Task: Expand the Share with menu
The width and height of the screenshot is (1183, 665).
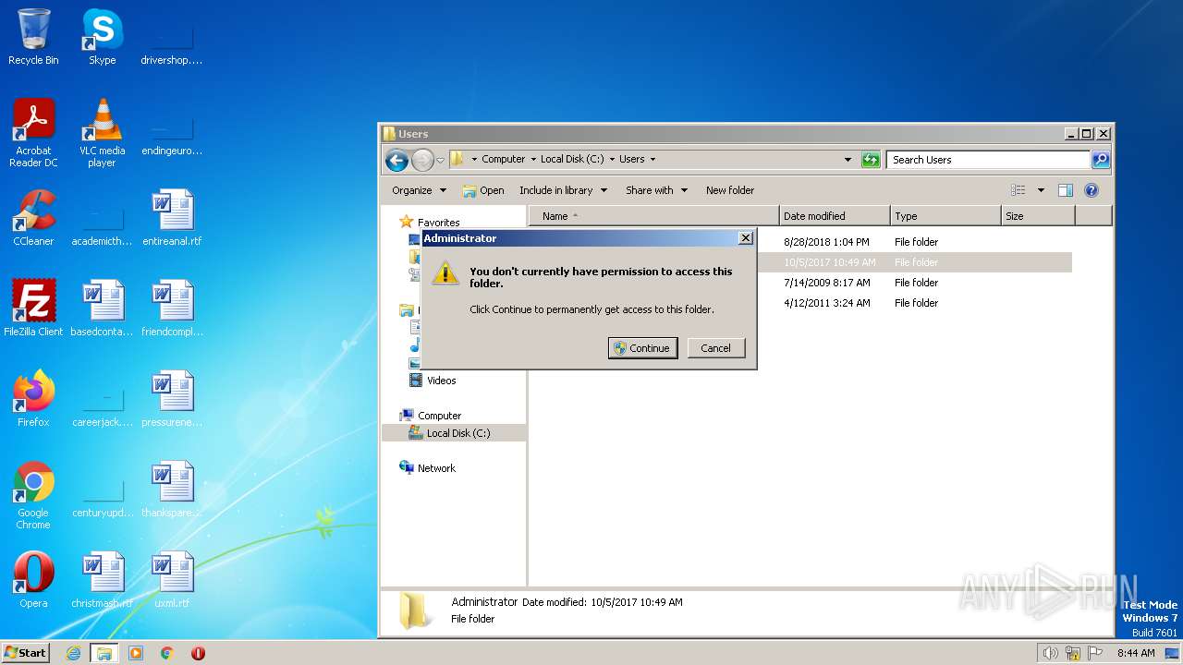Action: click(x=656, y=190)
